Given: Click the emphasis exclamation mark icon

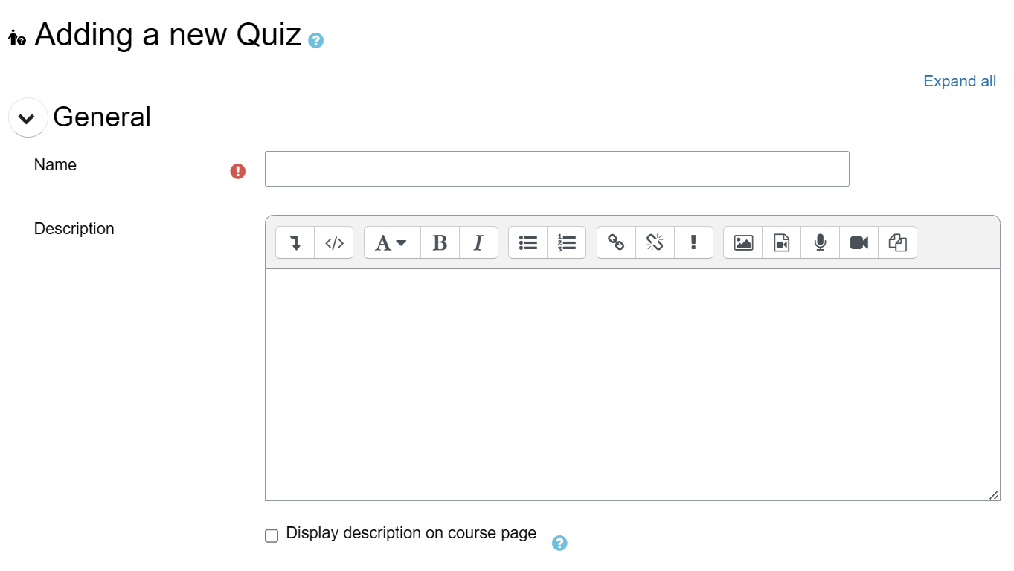Looking at the screenshot, I should (693, 242).
